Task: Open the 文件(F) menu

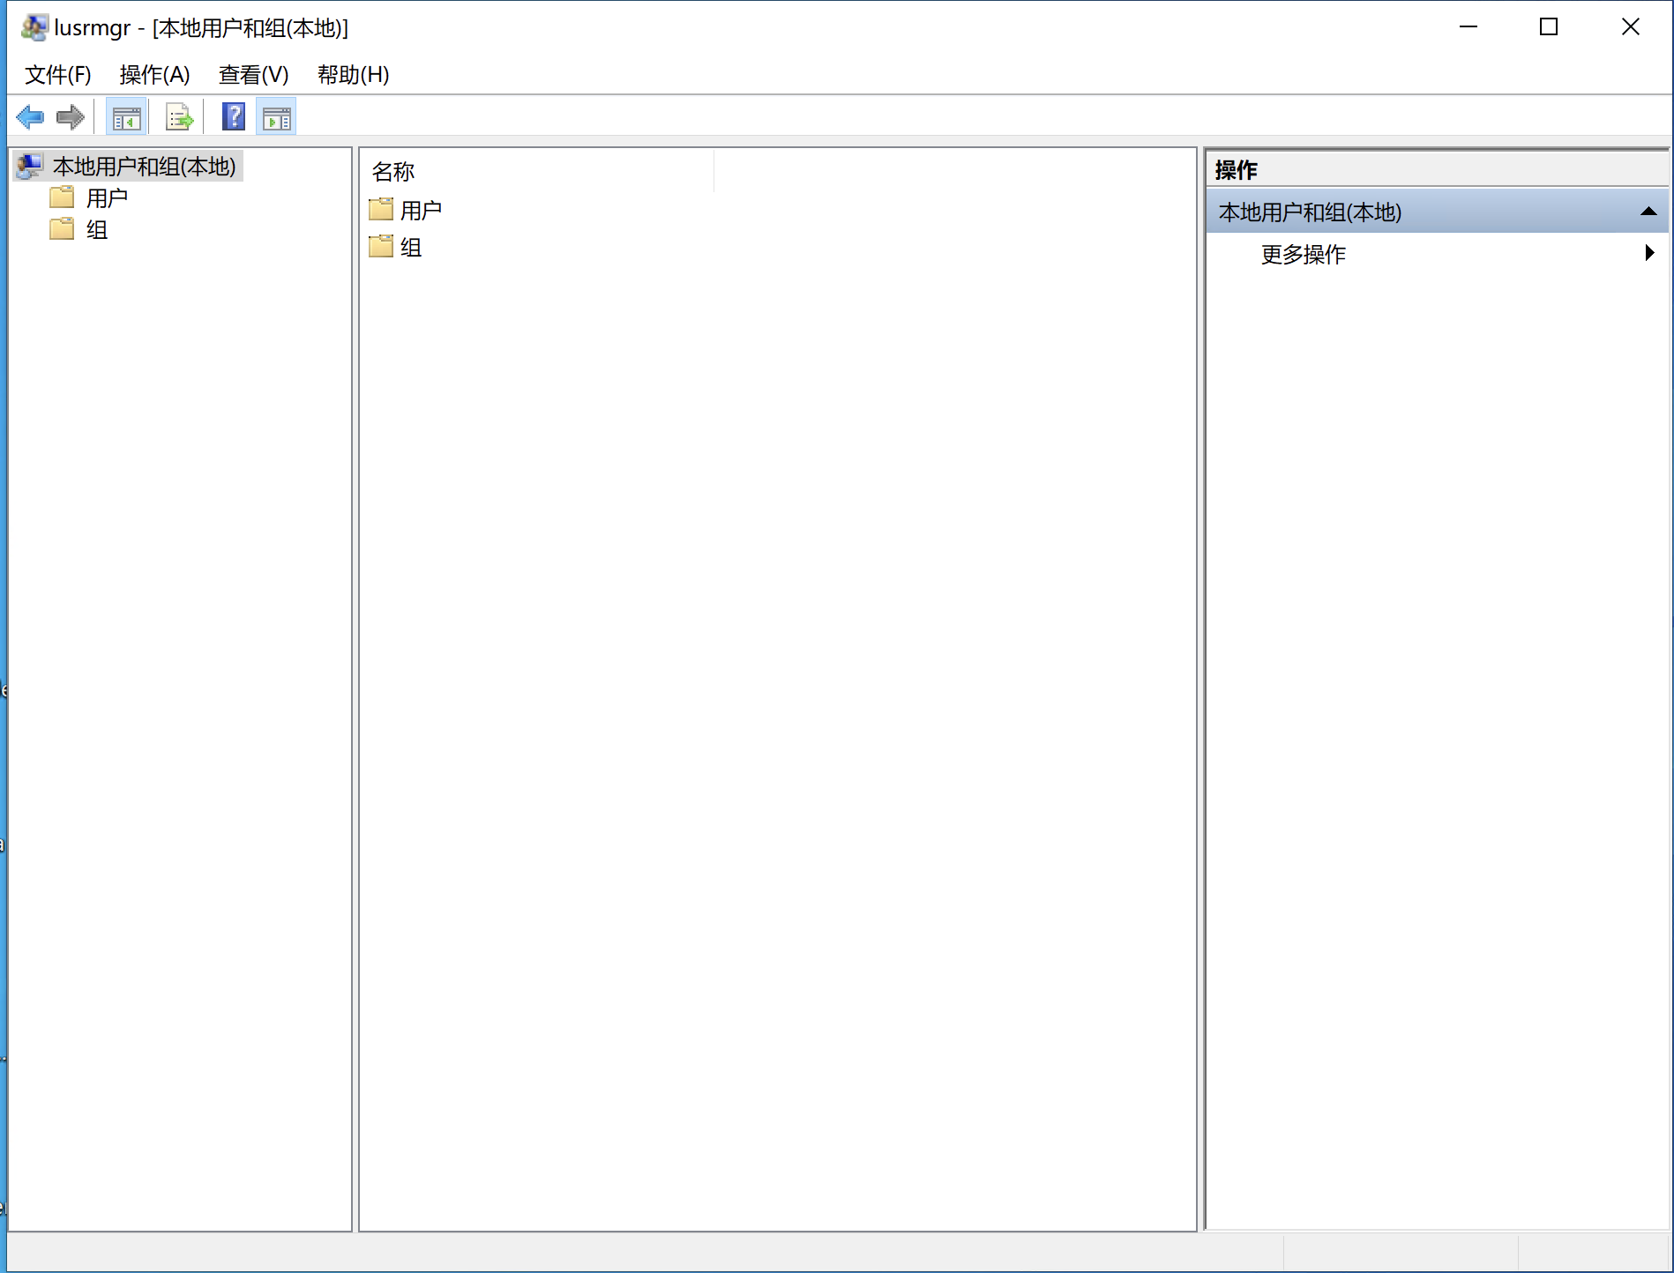Action: tap(57, 75)
